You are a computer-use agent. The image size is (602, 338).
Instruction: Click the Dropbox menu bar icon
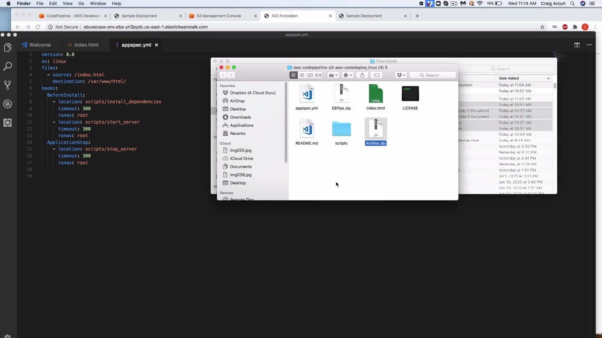430,3
